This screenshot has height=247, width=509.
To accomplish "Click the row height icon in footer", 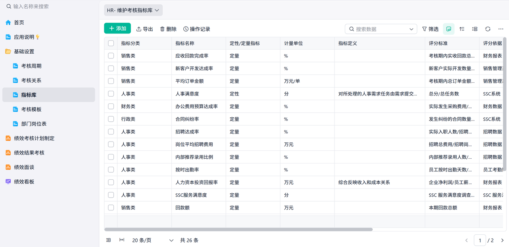I will pos(109,240).
